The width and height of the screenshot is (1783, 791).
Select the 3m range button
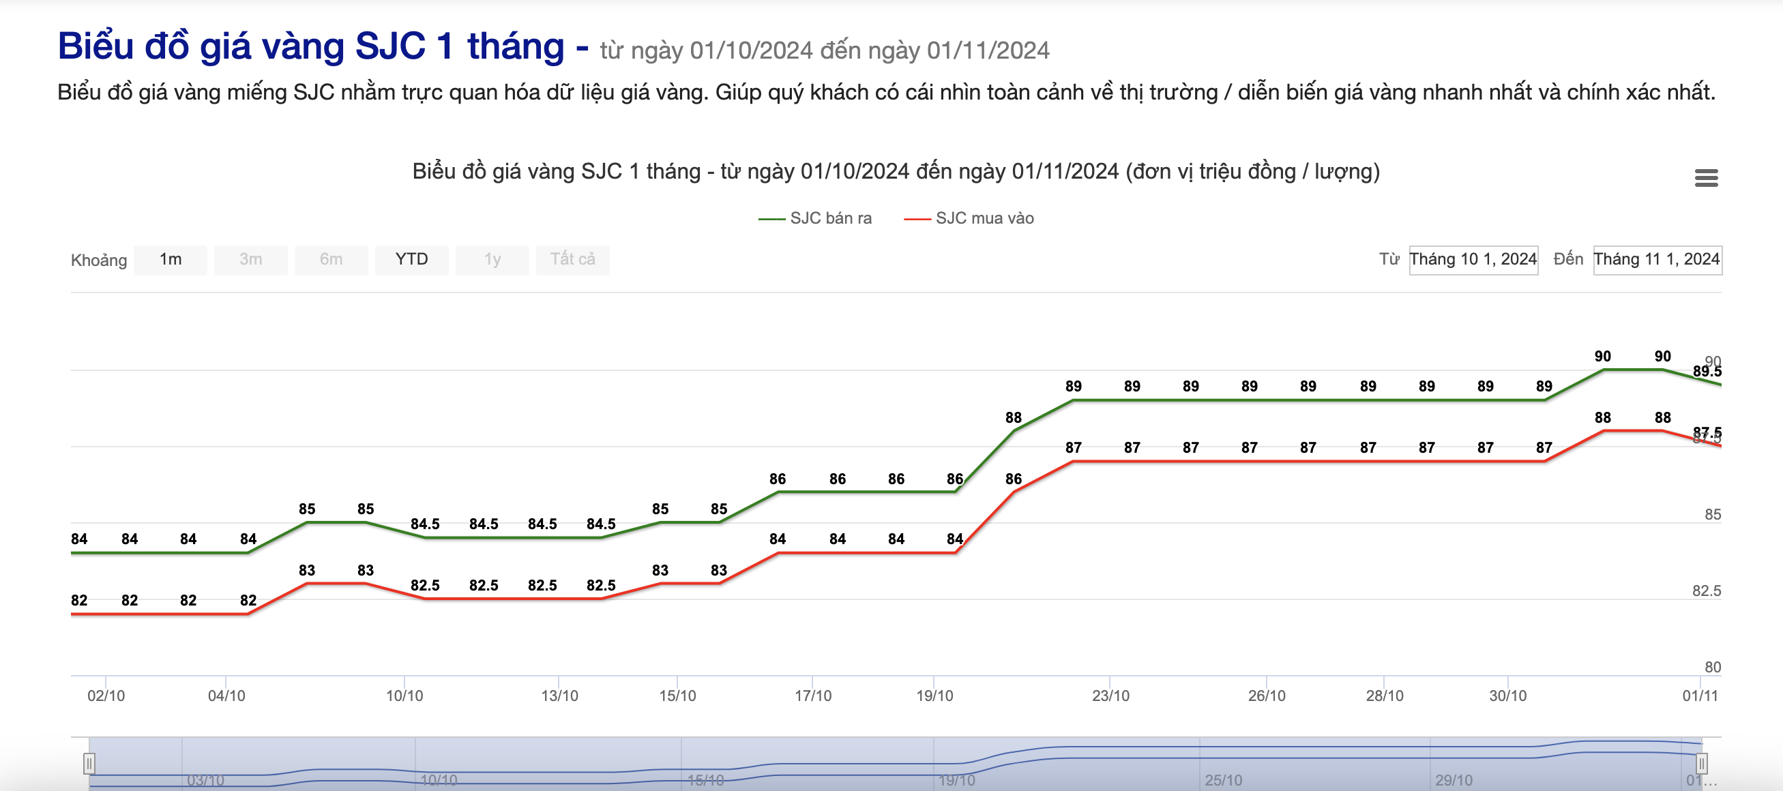250,260
